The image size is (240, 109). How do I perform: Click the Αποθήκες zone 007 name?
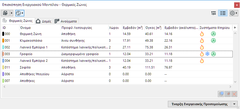[27, 81]
